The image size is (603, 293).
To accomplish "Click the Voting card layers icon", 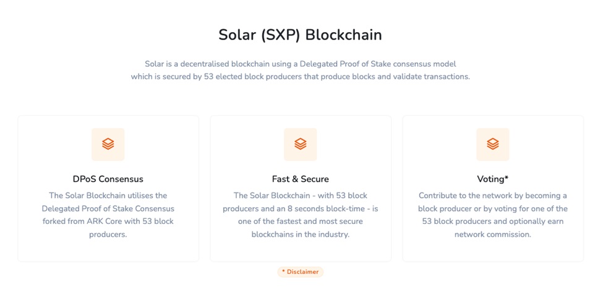I will click(x=493, y=144).
